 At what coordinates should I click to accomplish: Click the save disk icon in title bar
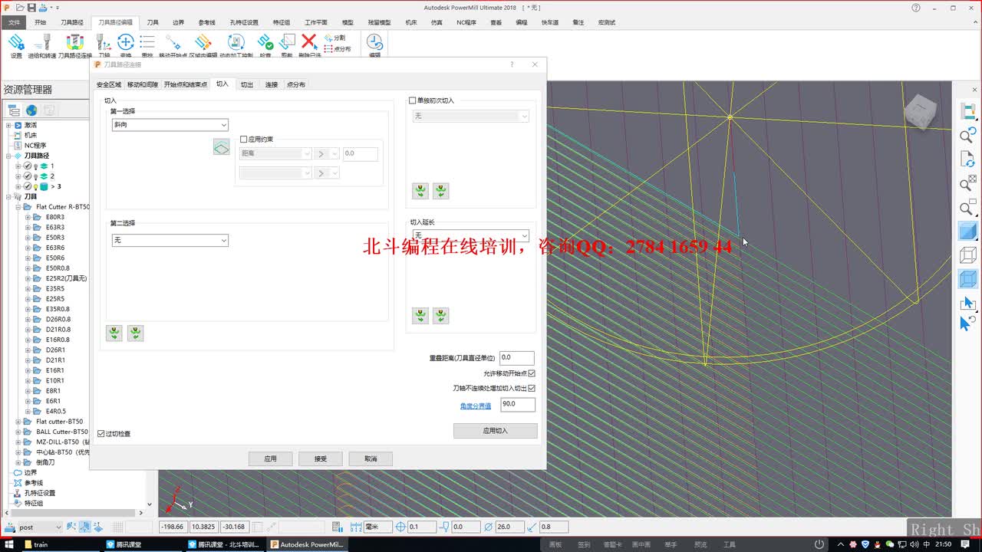(31, 7)
